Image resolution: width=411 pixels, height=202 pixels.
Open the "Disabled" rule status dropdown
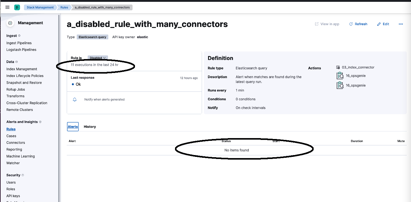(97, 58)
